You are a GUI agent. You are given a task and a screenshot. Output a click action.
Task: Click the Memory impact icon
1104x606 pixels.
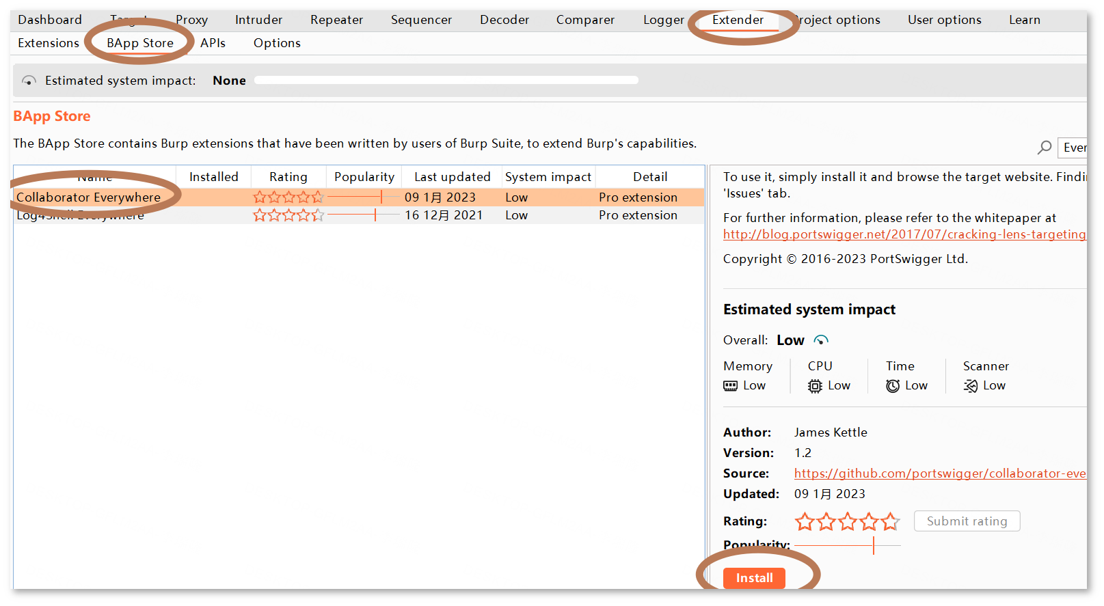pos(730,386)
